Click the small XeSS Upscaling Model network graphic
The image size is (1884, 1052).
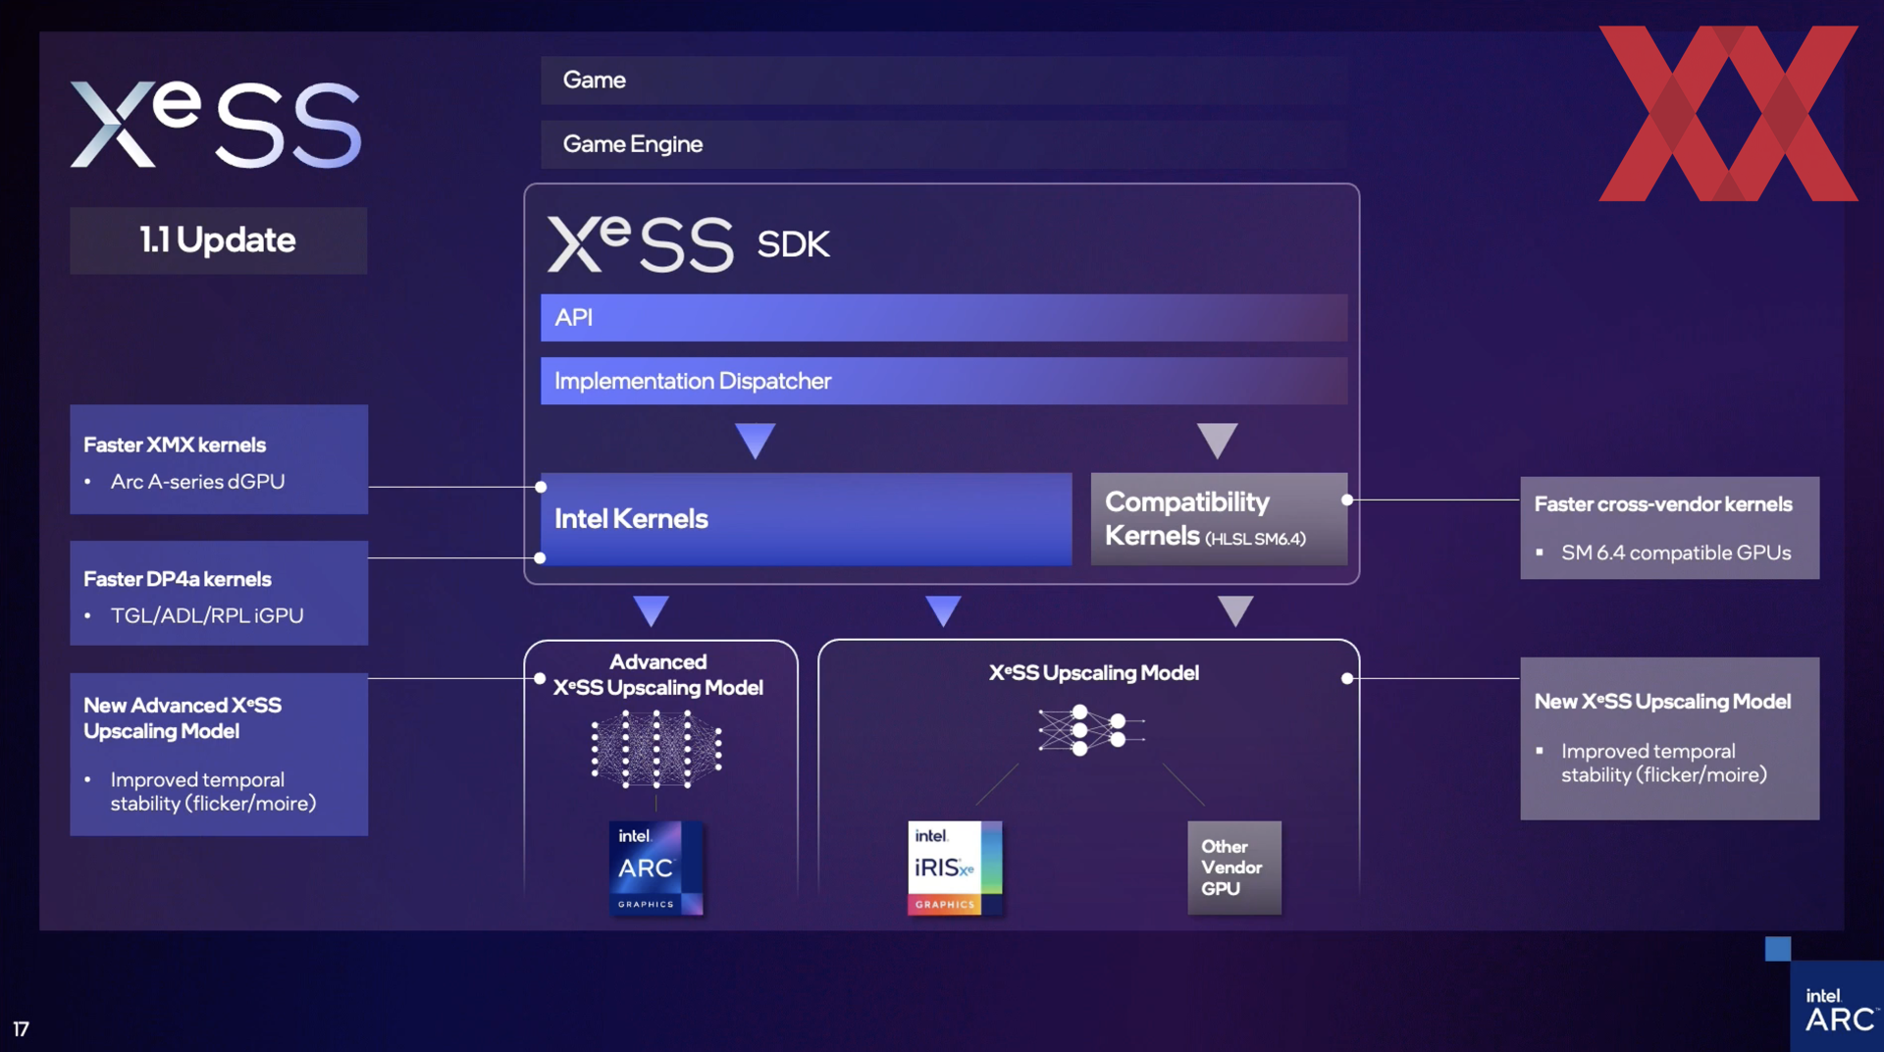(1091, 729)
